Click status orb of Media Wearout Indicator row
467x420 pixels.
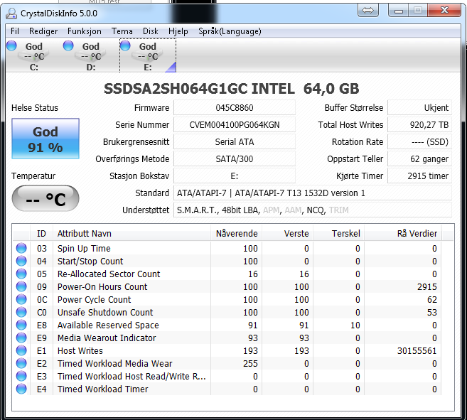[x=21, y=338]
